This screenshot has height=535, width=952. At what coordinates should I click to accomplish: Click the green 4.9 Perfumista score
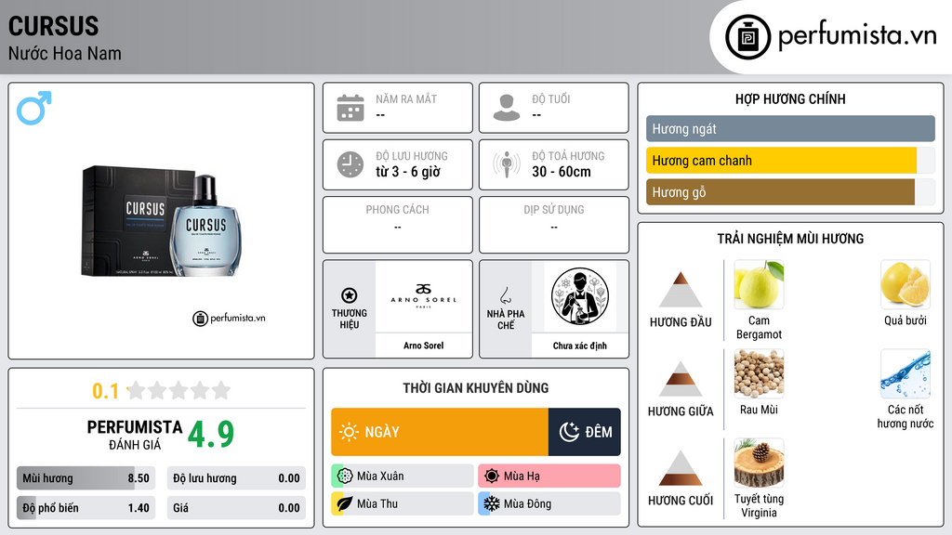[x=211, y=435]
